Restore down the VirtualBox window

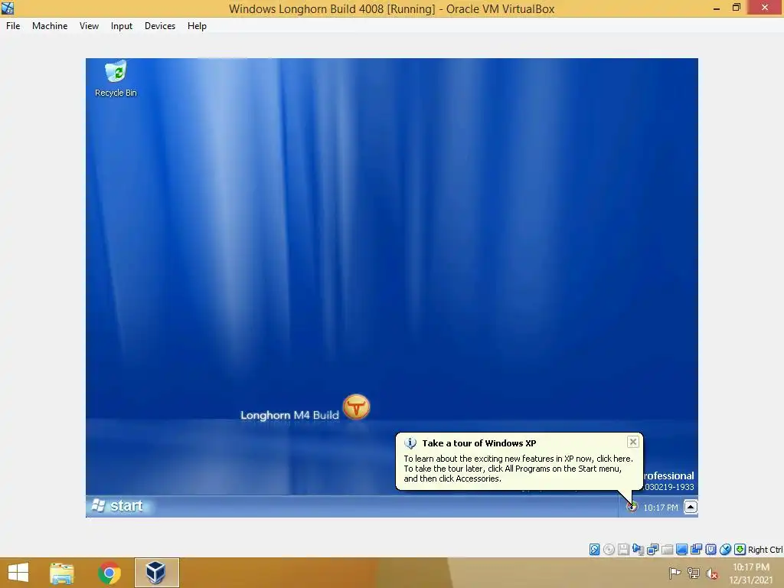(737, 8)
